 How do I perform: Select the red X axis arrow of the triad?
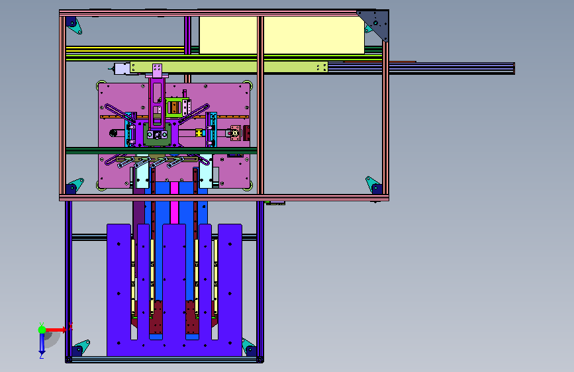56,330
